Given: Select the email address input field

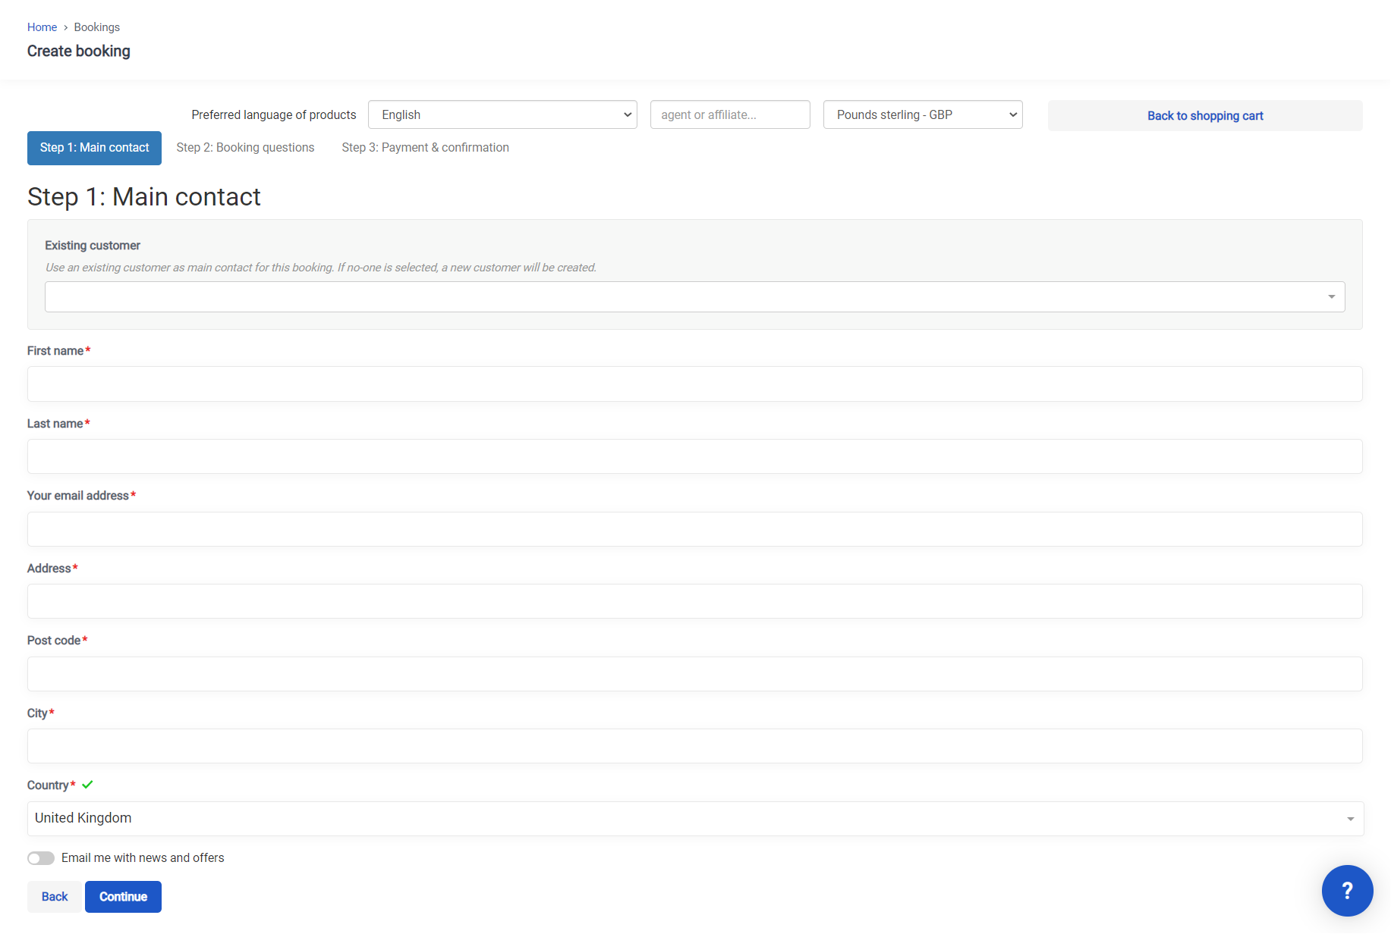Looking at the screenshot, I should (694, 529).
